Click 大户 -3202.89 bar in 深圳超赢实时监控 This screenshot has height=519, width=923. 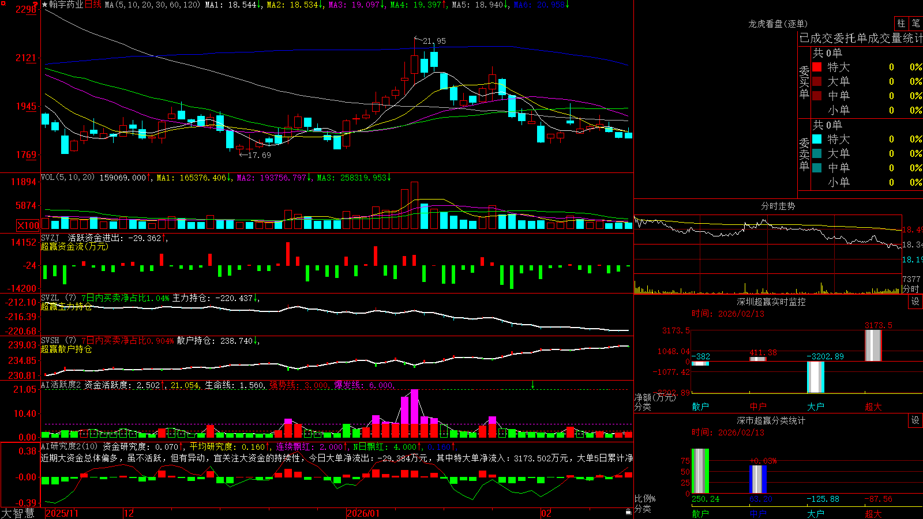[816, 377]
